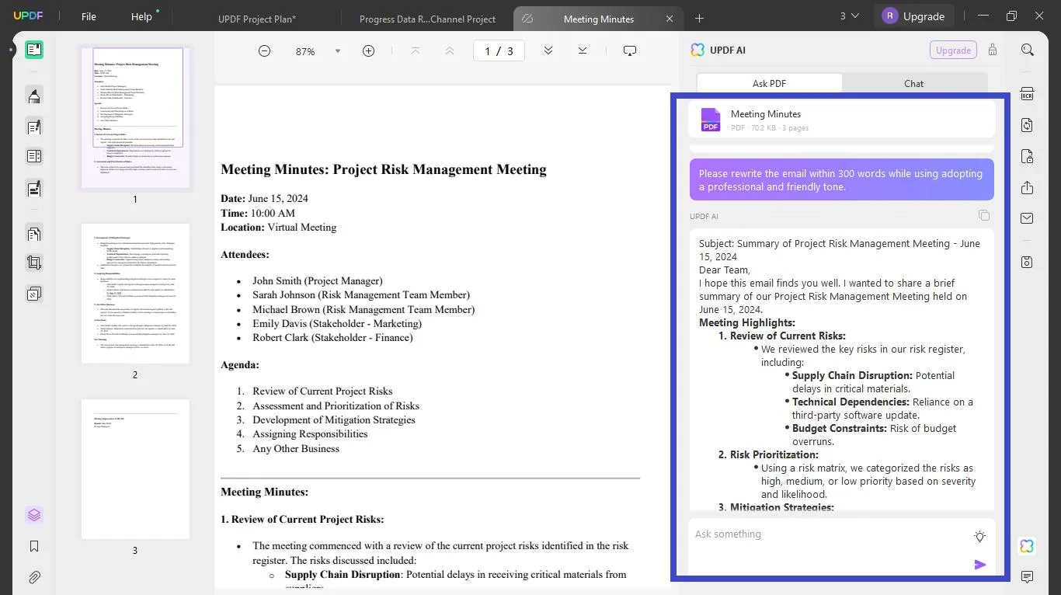Open the Crop Pages tool
Viewport: 1061px width, 595px height.
click(34, 263)
